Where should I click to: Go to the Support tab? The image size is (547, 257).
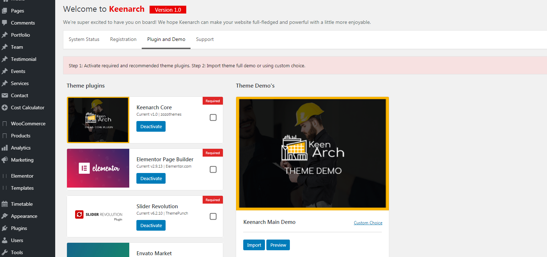(205, 40)
